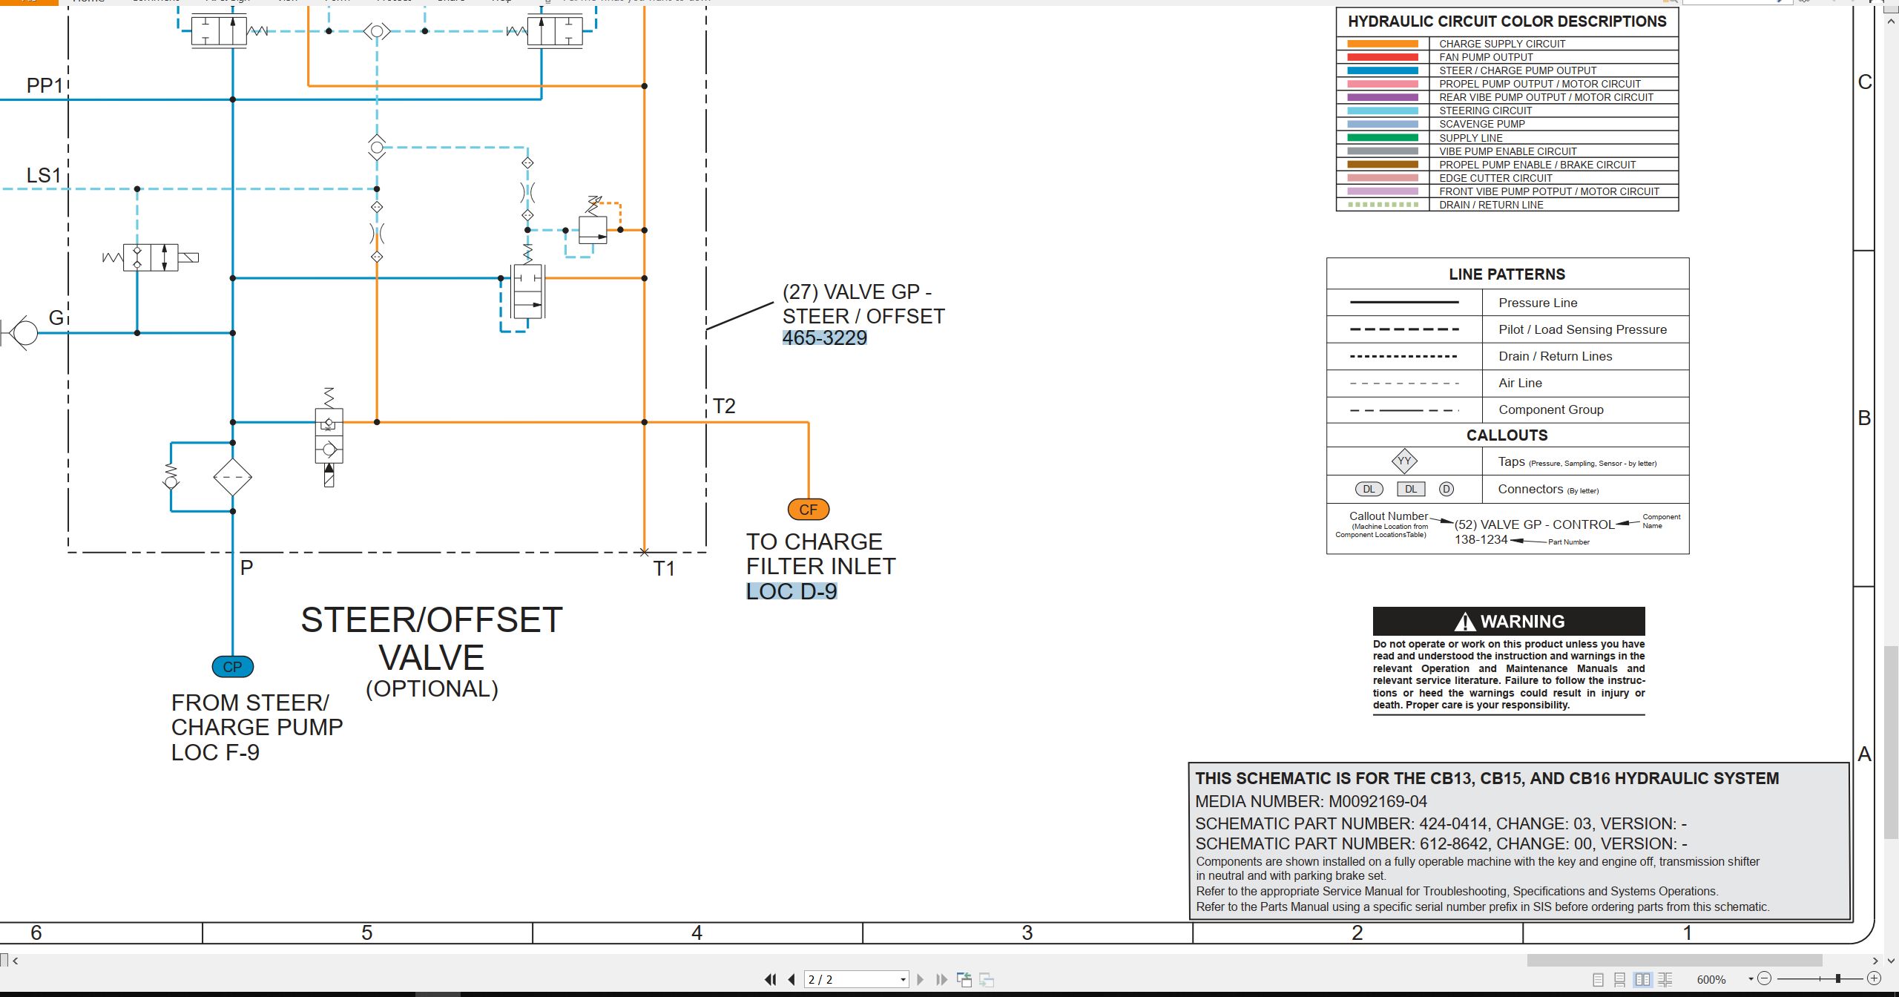Click the next view button
The height and width of the screenshot is (997, 1899).
coord(987,979)
